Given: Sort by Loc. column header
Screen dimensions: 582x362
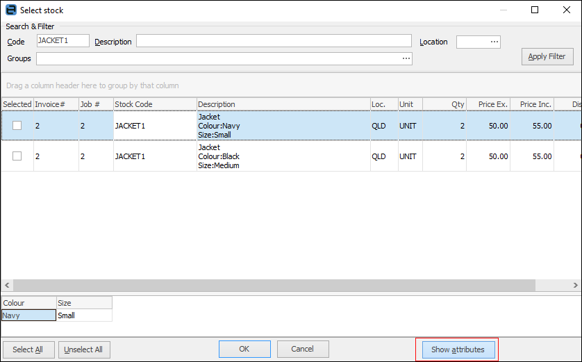Looking at the screenshot, I should tap(384, 104).
